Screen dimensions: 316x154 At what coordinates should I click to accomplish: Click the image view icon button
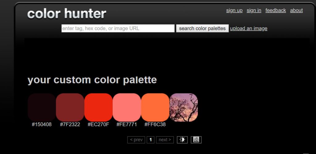196,140
